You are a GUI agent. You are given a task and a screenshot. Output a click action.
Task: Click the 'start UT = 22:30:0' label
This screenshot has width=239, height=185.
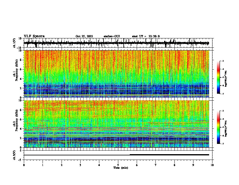tap(146, 36)
